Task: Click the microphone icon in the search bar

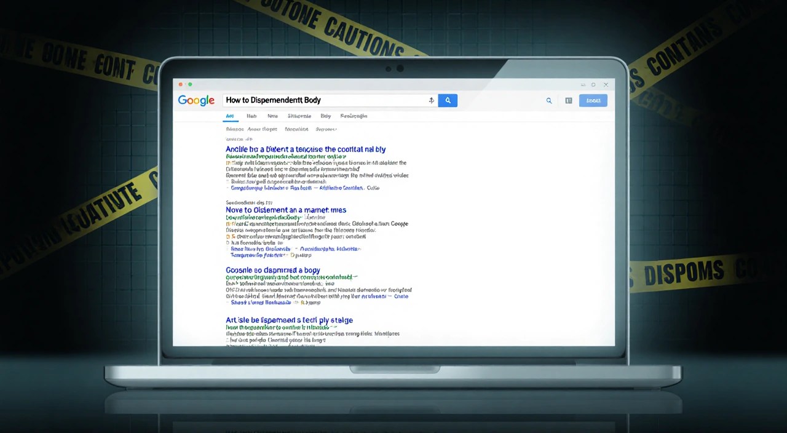Action: (x=431, y=100)
